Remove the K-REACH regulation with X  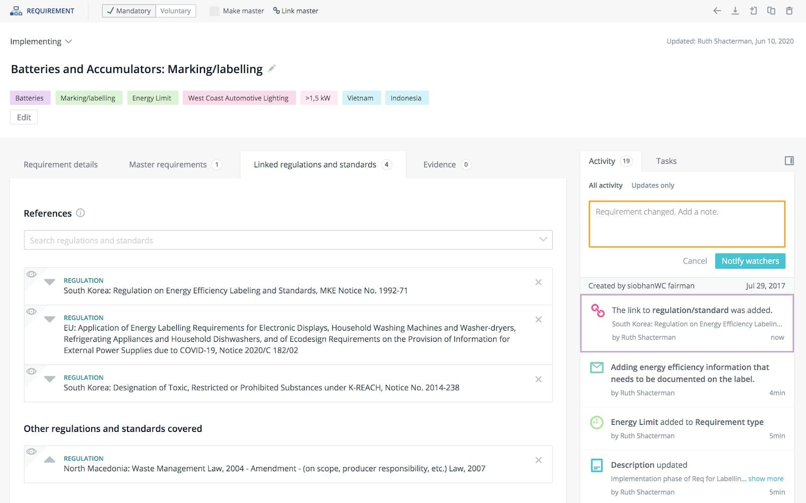538,379
